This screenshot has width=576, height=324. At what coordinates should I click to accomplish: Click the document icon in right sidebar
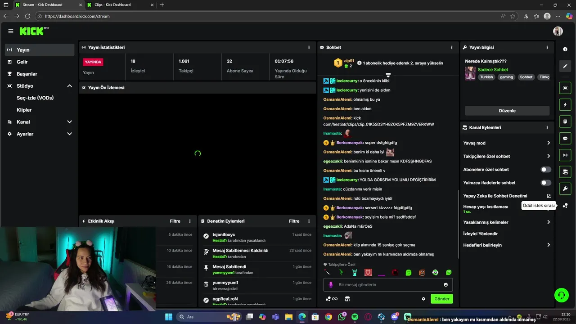[x=565, y=121]
